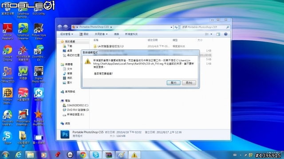
Task: Open Internet Explorer from taskbar
Action: click(x=18, y=155)
